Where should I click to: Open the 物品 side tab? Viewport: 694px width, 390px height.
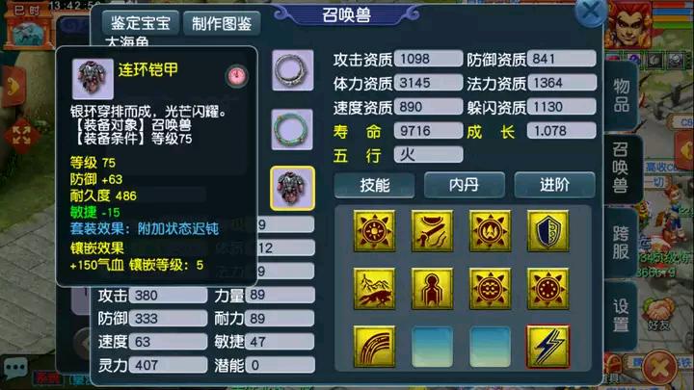[621, 95]
